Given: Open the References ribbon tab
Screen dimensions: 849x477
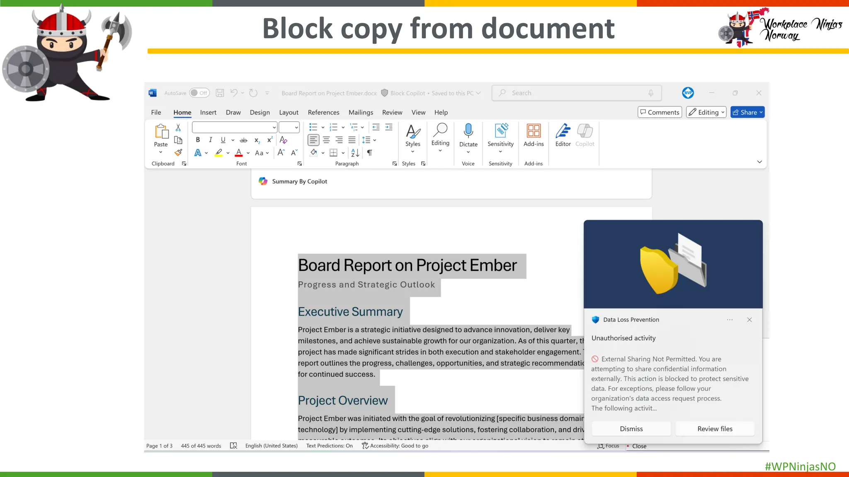Looking at the screenshot, I should click(323, 113).
